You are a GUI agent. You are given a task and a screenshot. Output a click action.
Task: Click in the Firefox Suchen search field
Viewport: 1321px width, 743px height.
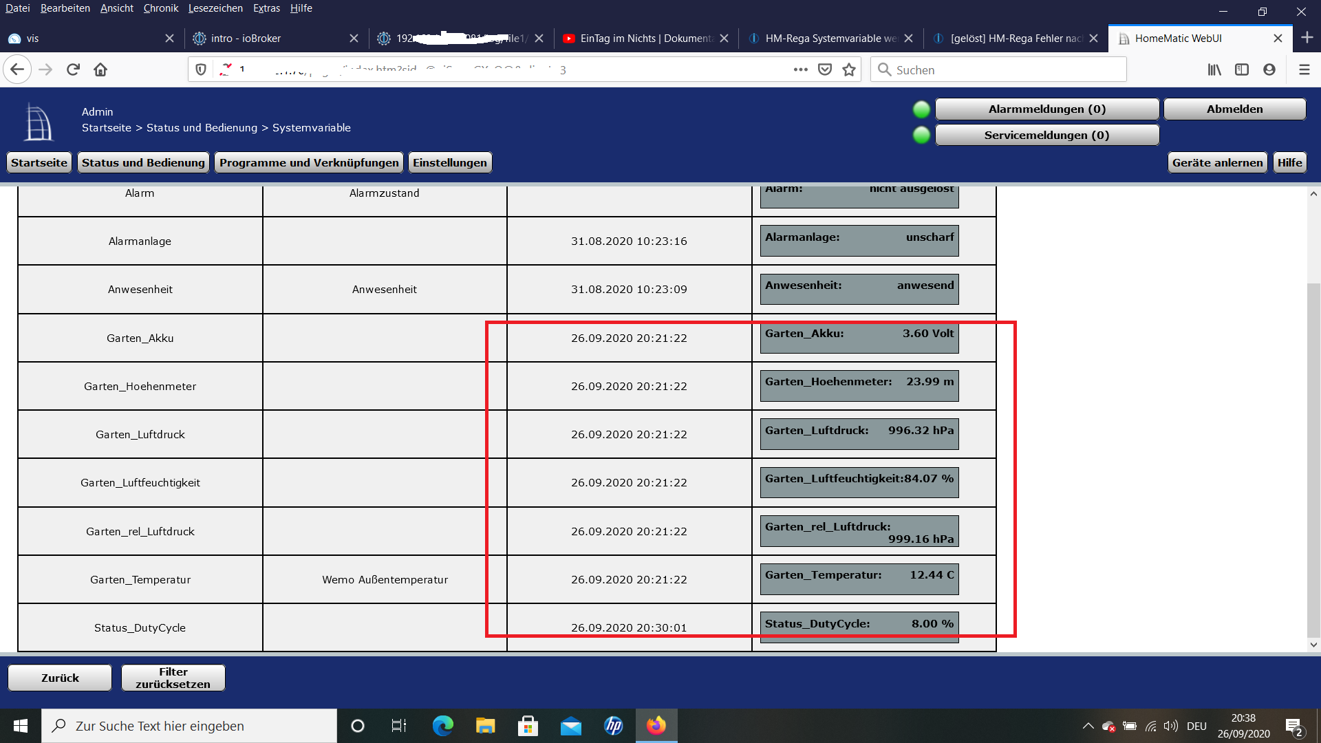point(999,69)
